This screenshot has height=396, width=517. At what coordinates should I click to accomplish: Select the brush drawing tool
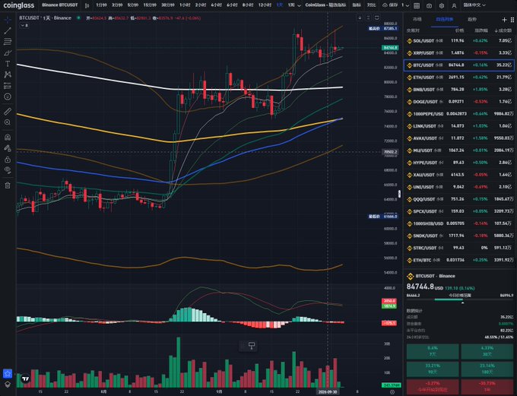(x=8, y=52)
